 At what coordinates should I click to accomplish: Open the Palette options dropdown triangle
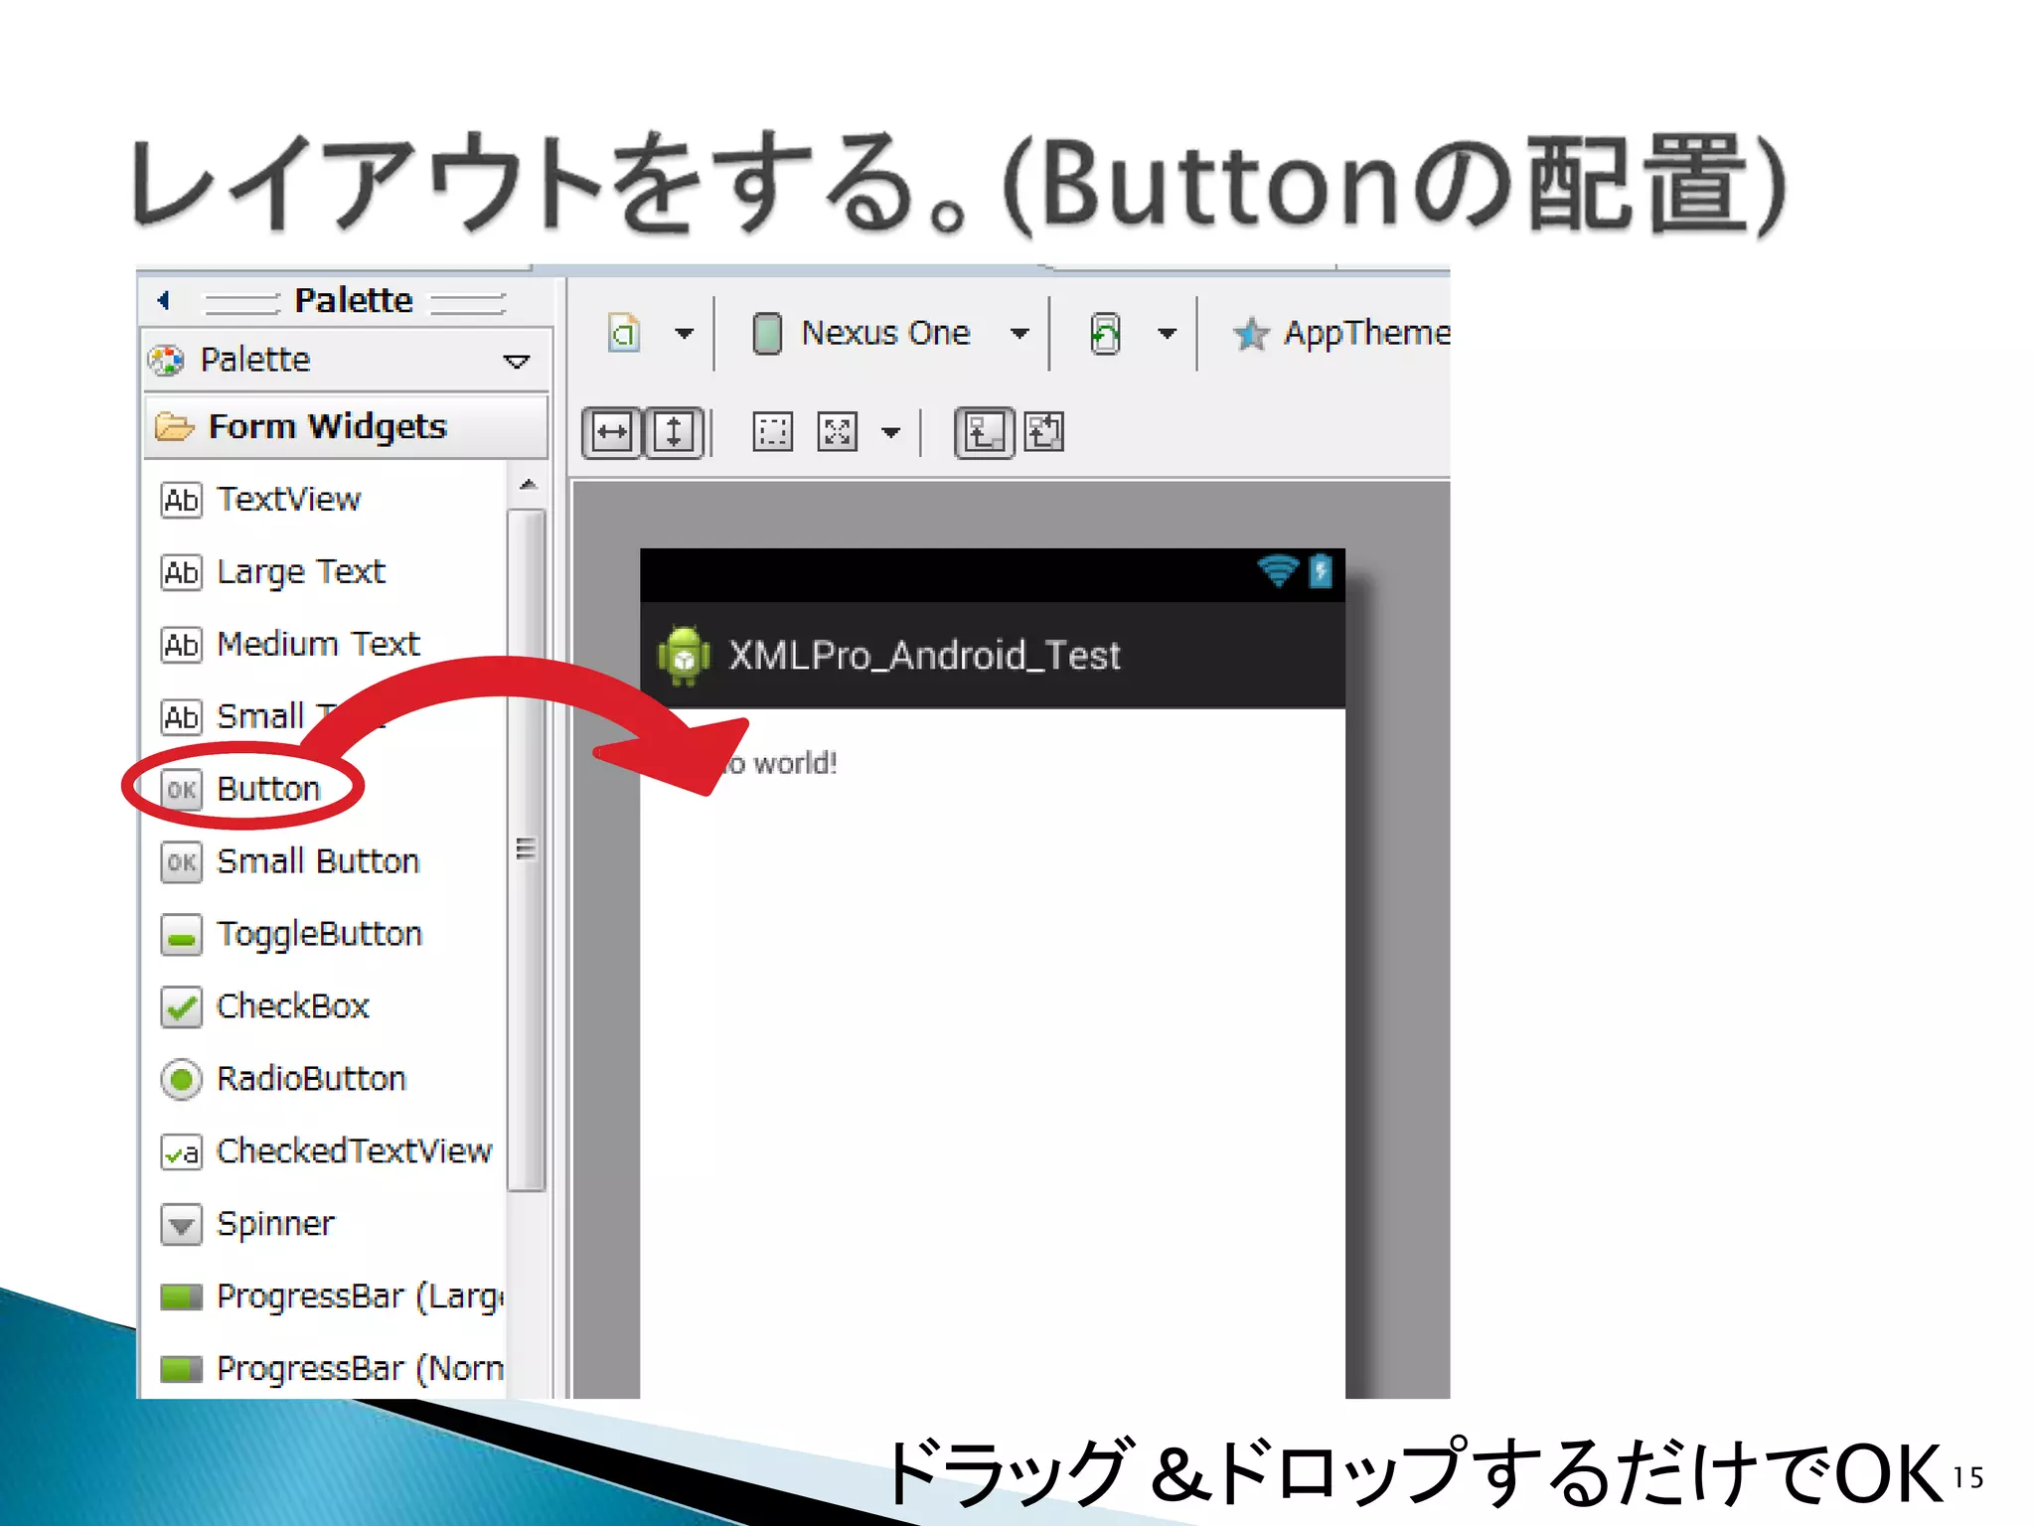(x=516, y=361)
